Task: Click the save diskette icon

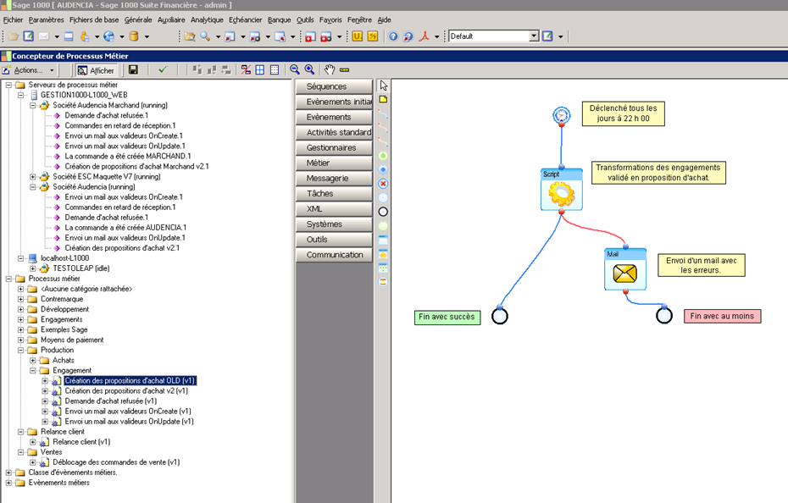Action: (133, 69)
